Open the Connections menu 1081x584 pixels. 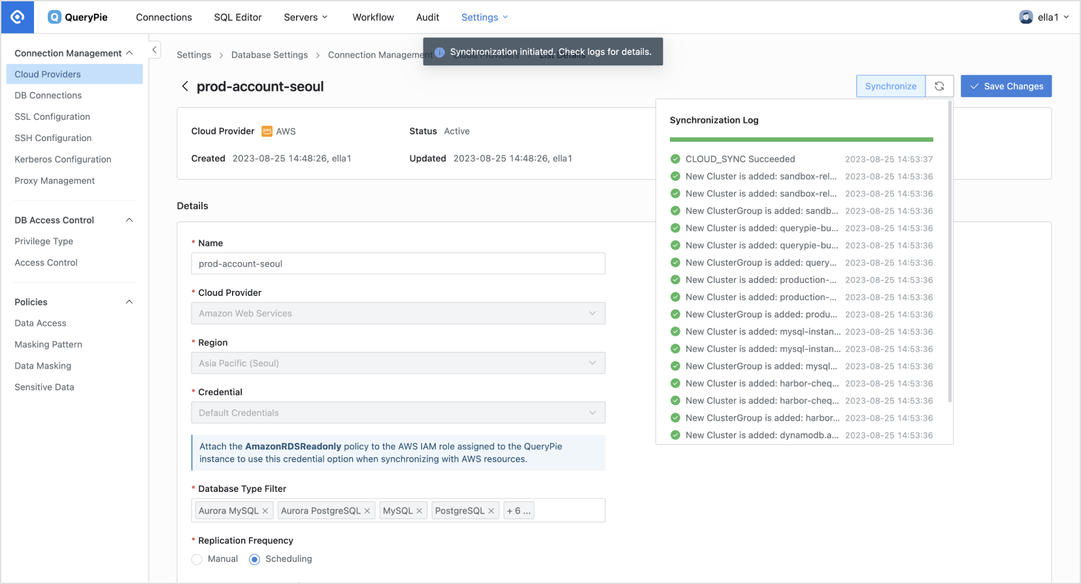pyautogui.click(x=164, y=17)
